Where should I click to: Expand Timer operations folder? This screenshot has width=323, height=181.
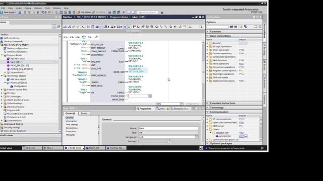point(207,50)
